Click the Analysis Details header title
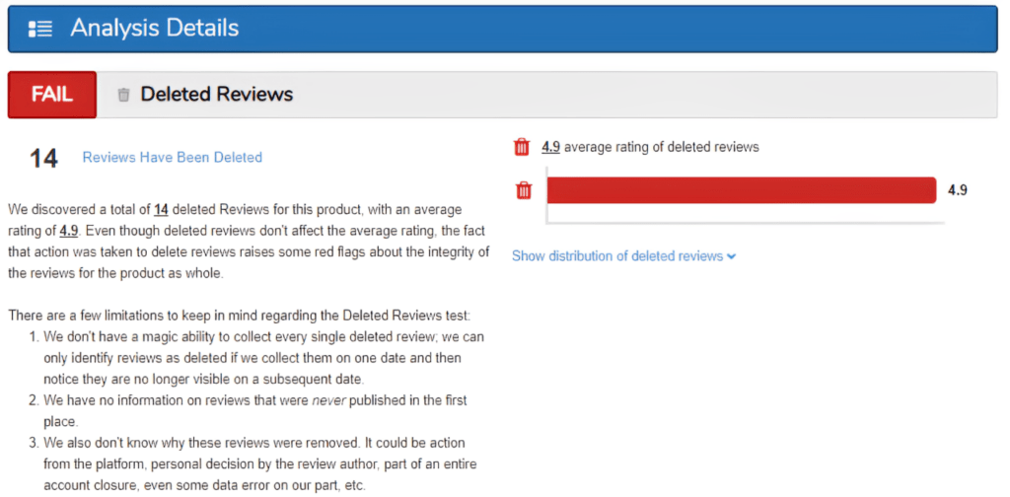Screen dimensions: 1010x497 point(154,28)
